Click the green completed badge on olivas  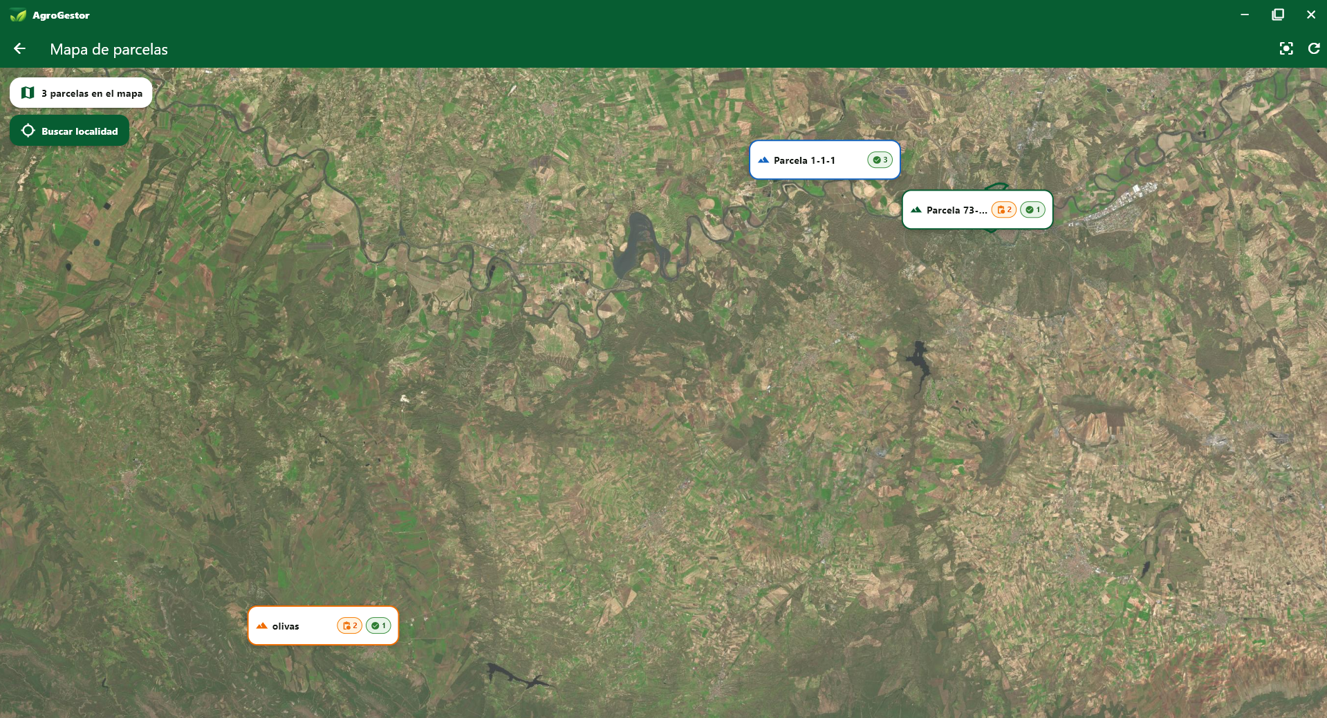pyautogui.click(x=378, y=626)
